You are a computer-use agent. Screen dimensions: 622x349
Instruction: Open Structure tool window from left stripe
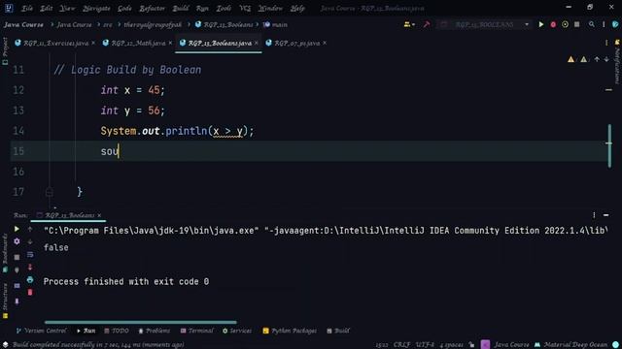tap(5, 301)
